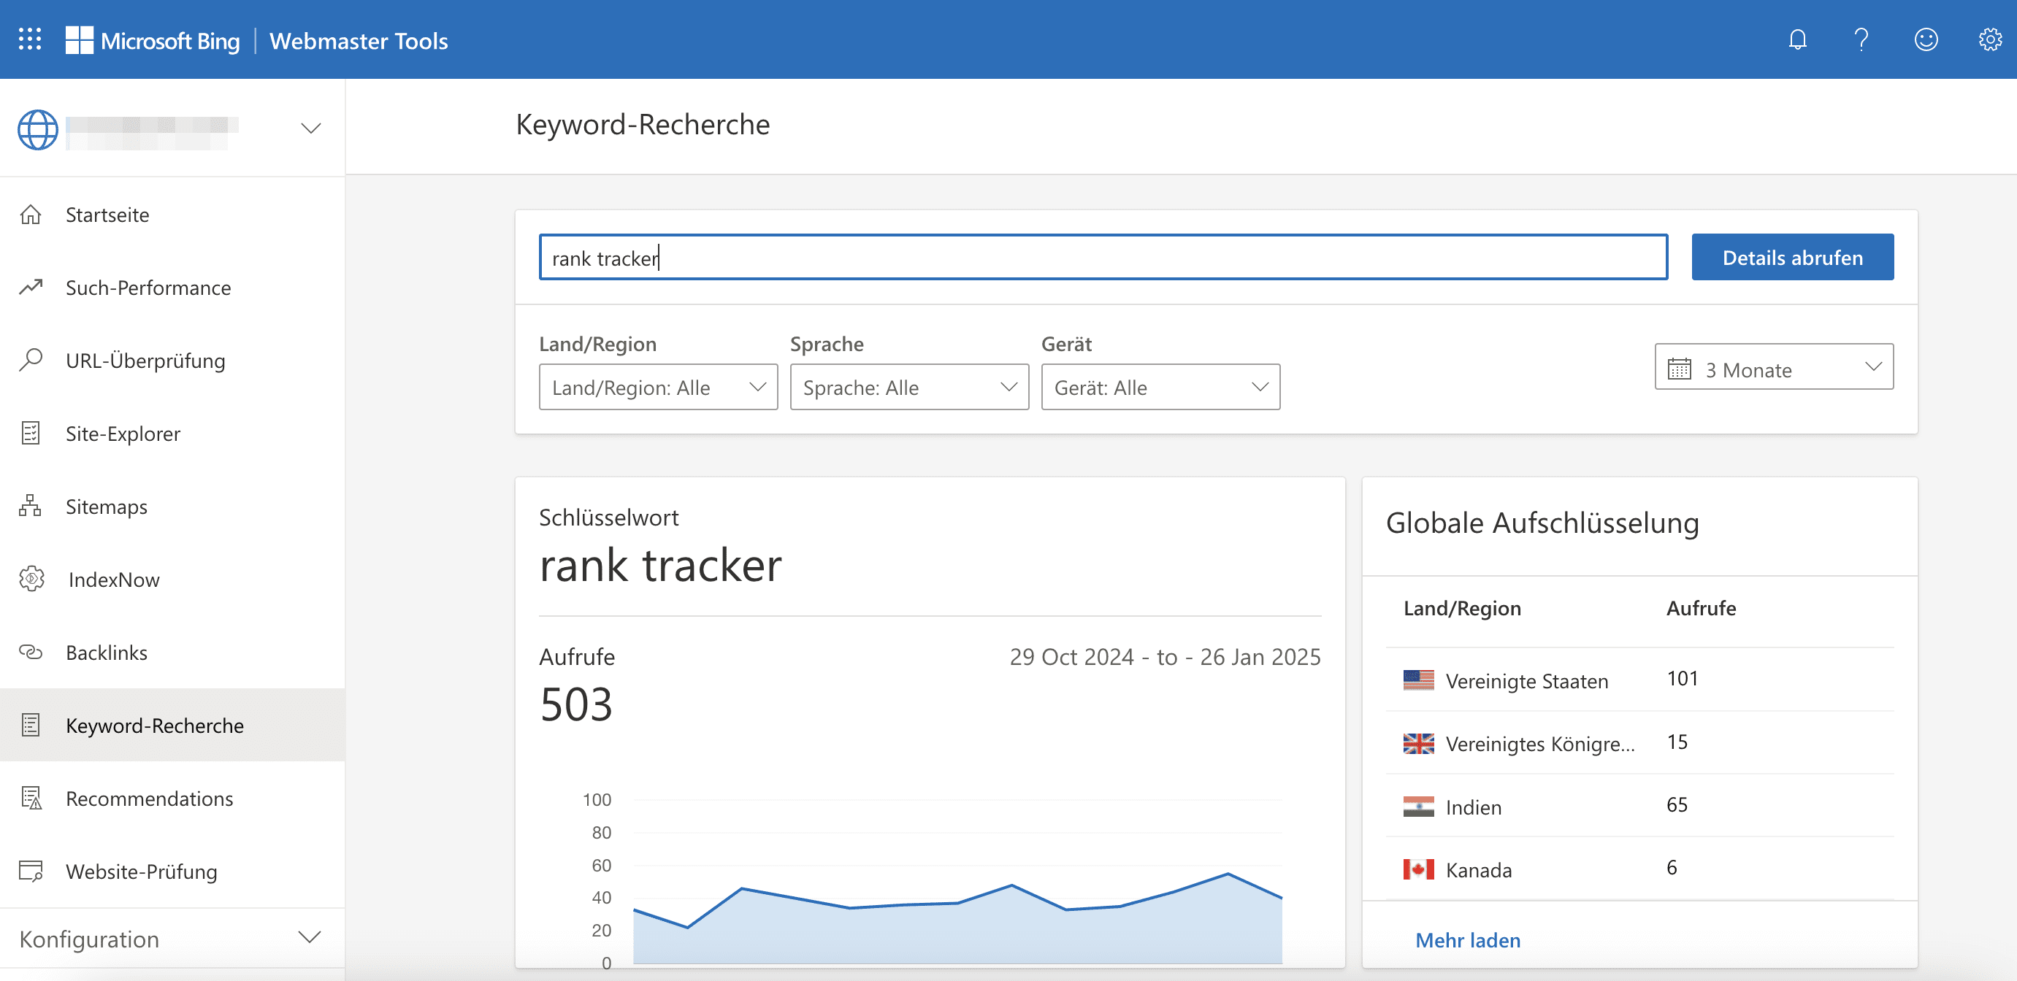Open the Gerät: Alle dropdown
2017x981 pixels.
point(1160,387)
